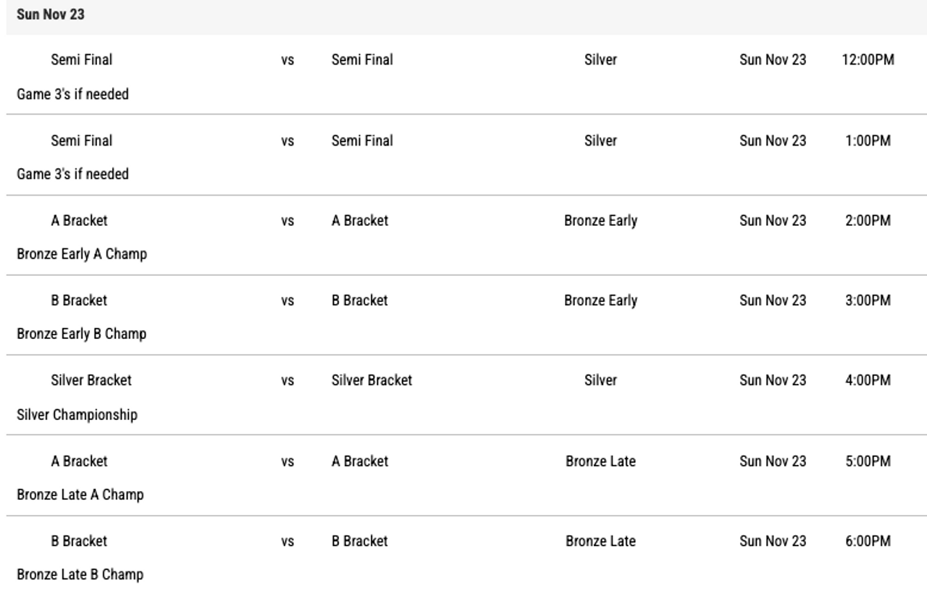Click the 6:00PM game time

pos(868,541)
